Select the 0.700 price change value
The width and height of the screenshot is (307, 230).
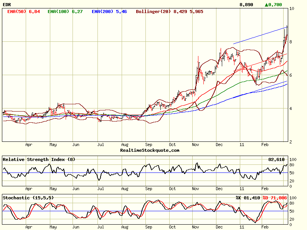[275, 5]
